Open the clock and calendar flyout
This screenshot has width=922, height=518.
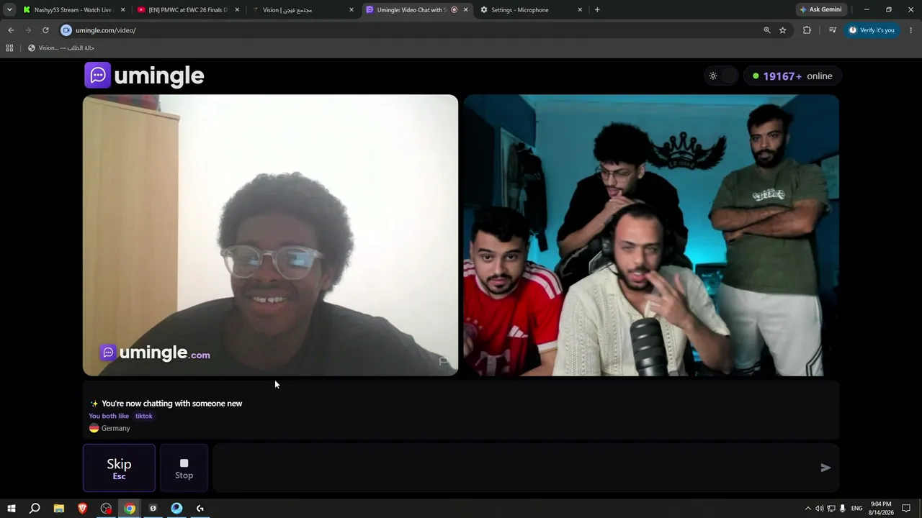[881, 509]
